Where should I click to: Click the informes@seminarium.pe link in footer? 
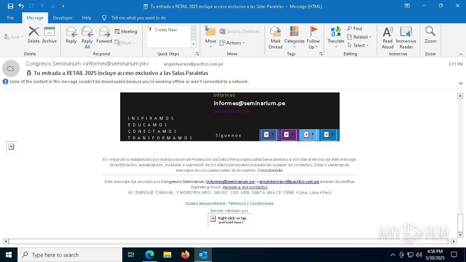coord(230,182)
